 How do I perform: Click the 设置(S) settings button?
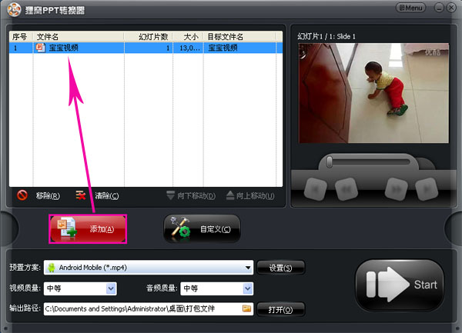[x=280, y=268]
